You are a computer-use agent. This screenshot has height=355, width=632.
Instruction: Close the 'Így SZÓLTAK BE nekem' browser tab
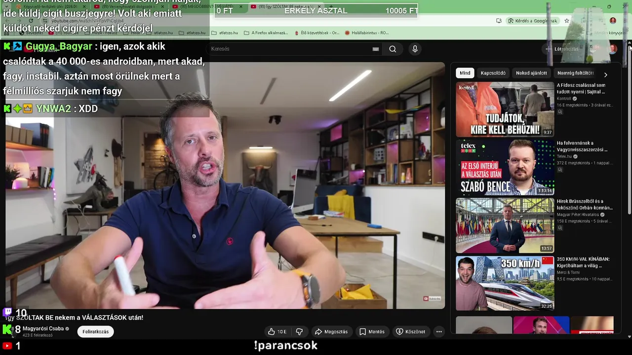(319, 7)
